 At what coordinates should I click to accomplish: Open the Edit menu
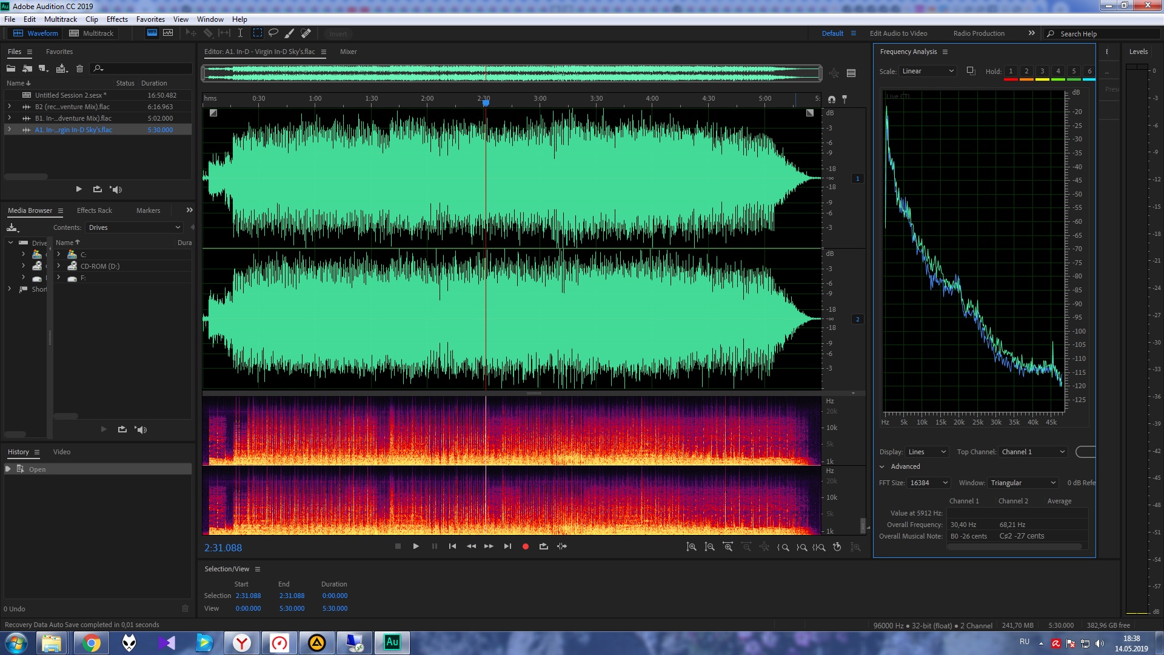29,19
